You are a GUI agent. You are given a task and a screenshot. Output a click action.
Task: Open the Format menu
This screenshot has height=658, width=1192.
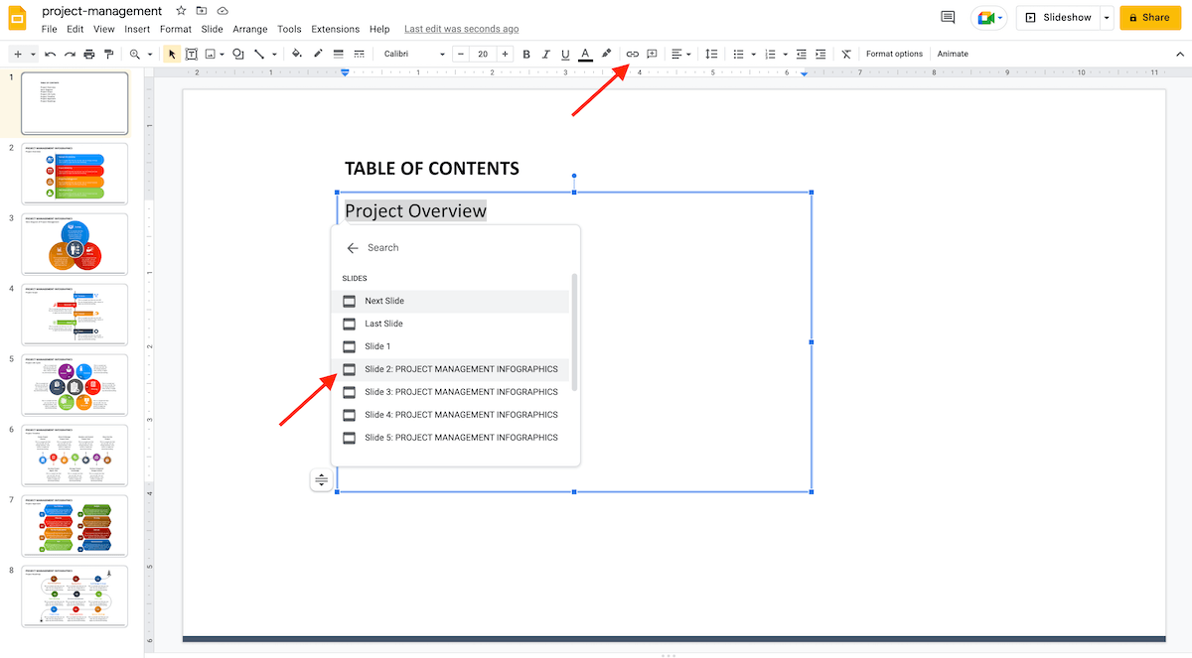[x=176, y=30]
